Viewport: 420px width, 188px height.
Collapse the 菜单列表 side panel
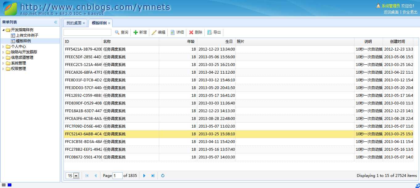click(x=56, y=22)
